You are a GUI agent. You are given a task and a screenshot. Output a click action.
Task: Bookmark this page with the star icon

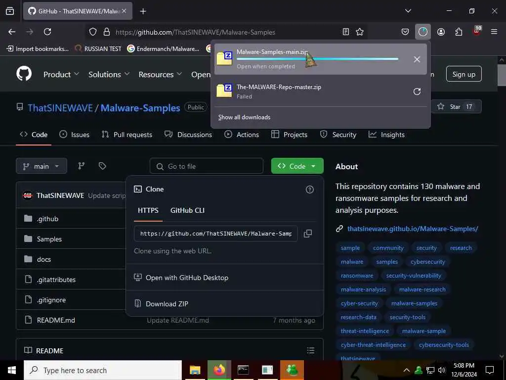360,32
